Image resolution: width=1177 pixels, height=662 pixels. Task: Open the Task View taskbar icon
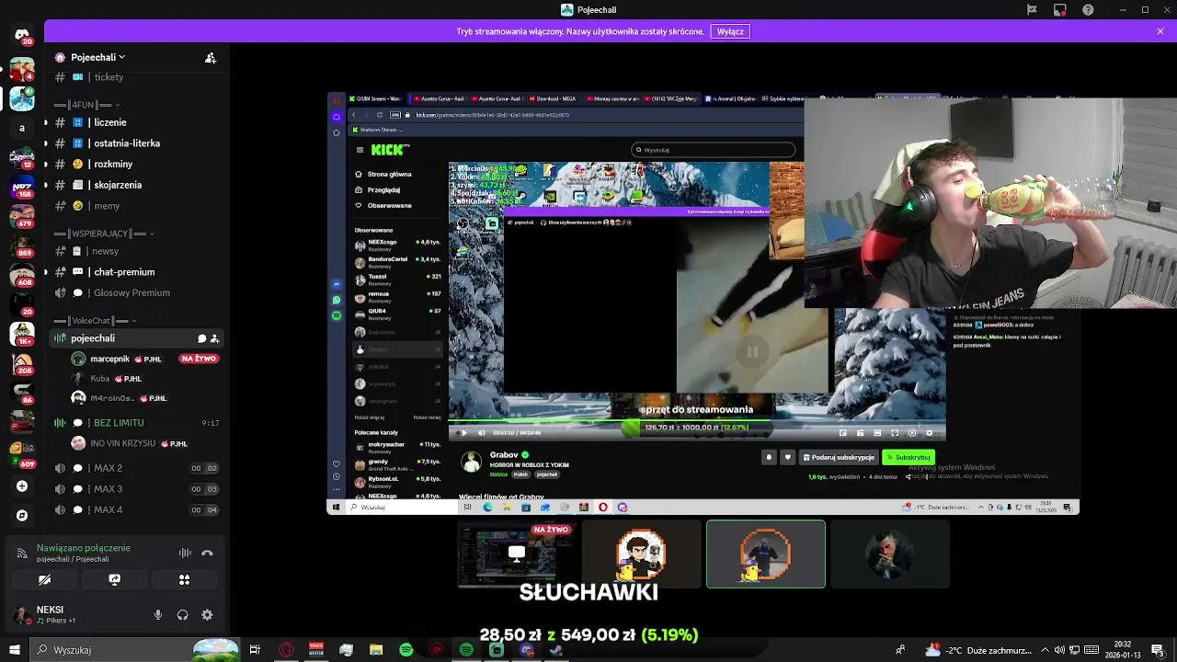pyautogui.click(x=255, y=650)
